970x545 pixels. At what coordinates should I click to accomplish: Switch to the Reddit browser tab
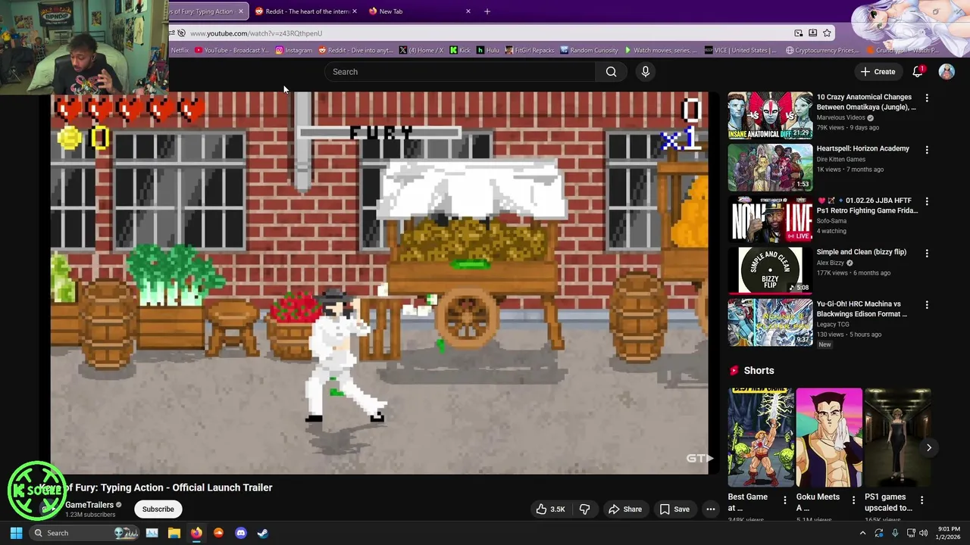305,11
